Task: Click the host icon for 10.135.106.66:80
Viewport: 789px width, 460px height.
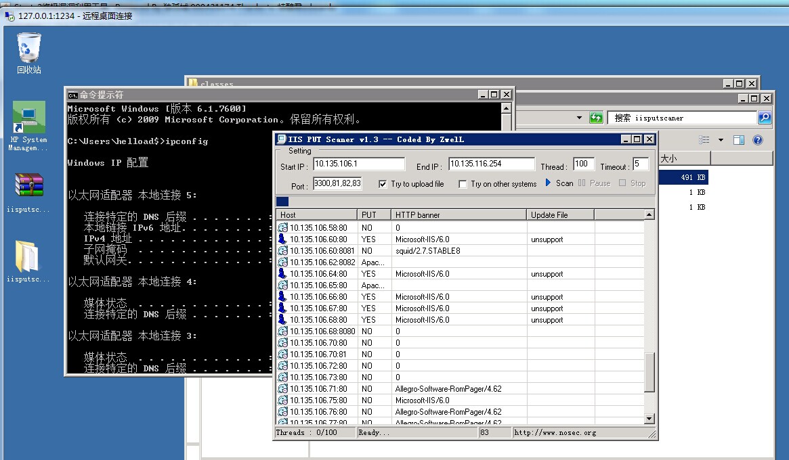Action: (282, 296)
